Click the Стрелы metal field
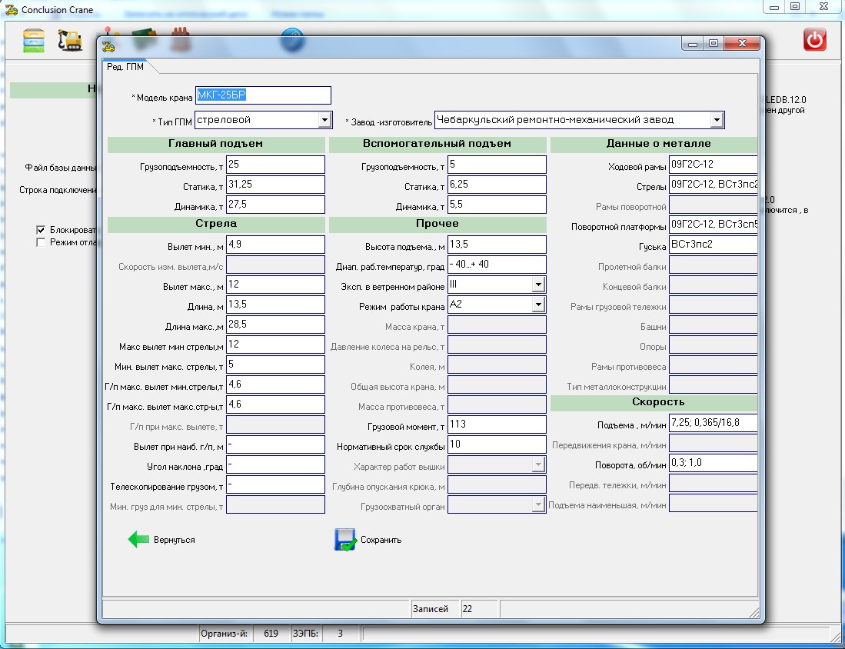The width and height of the screenshot is (845, 649). point(714,185)
